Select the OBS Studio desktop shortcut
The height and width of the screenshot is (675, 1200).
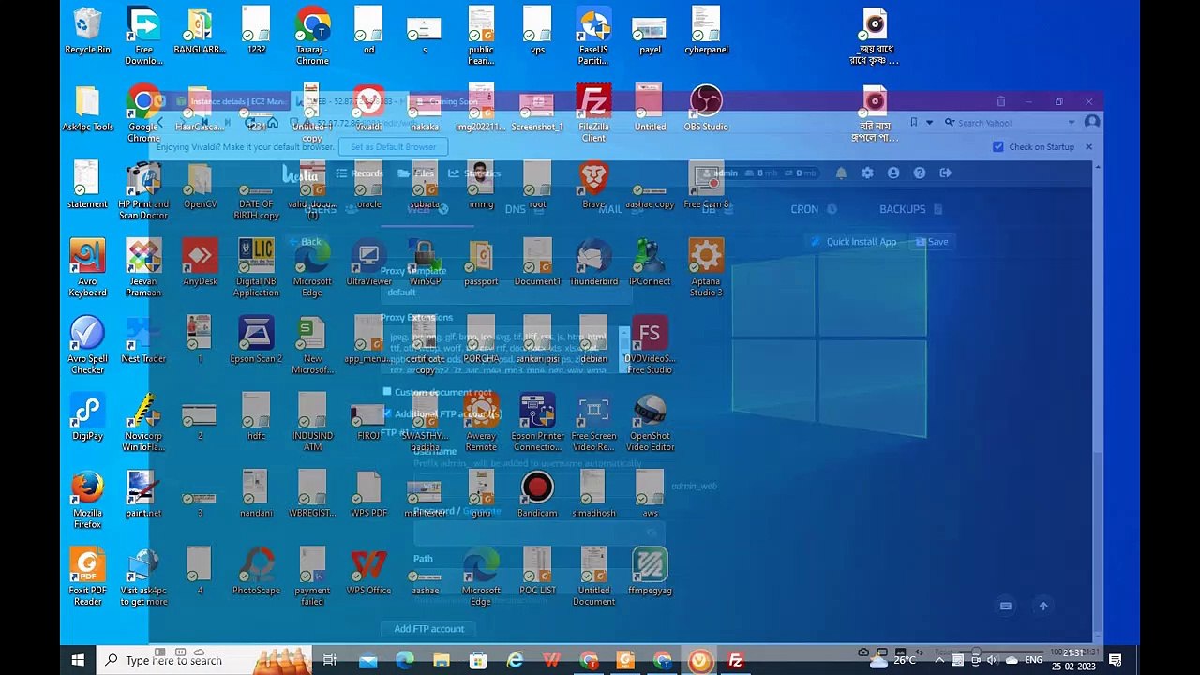point(706,109)
